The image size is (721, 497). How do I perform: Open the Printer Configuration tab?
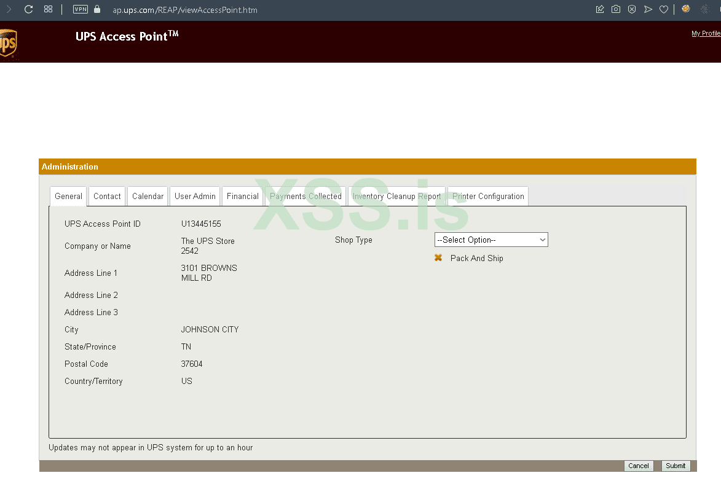(x=488, y=197)
